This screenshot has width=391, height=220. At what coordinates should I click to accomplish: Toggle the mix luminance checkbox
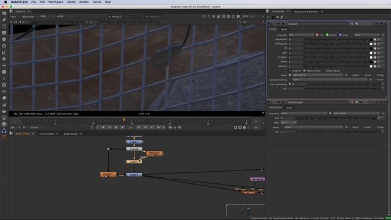pos(290,84)
